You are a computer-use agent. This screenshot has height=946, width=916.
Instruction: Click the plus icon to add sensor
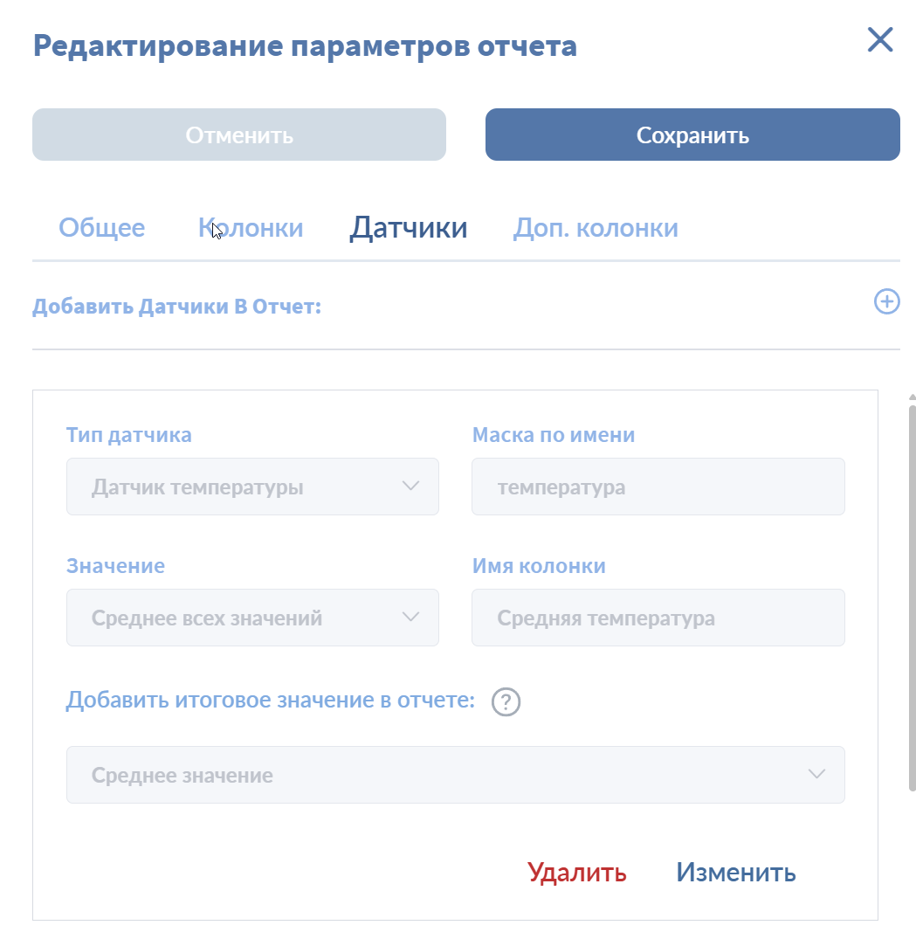tap(886, 302)
